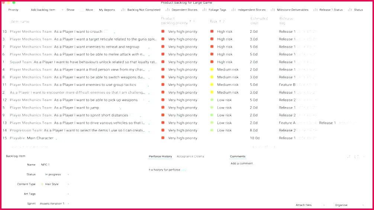The image size is (374, 210).
Task: Click green Low risk marker for jump row
Action: point(212,107)
